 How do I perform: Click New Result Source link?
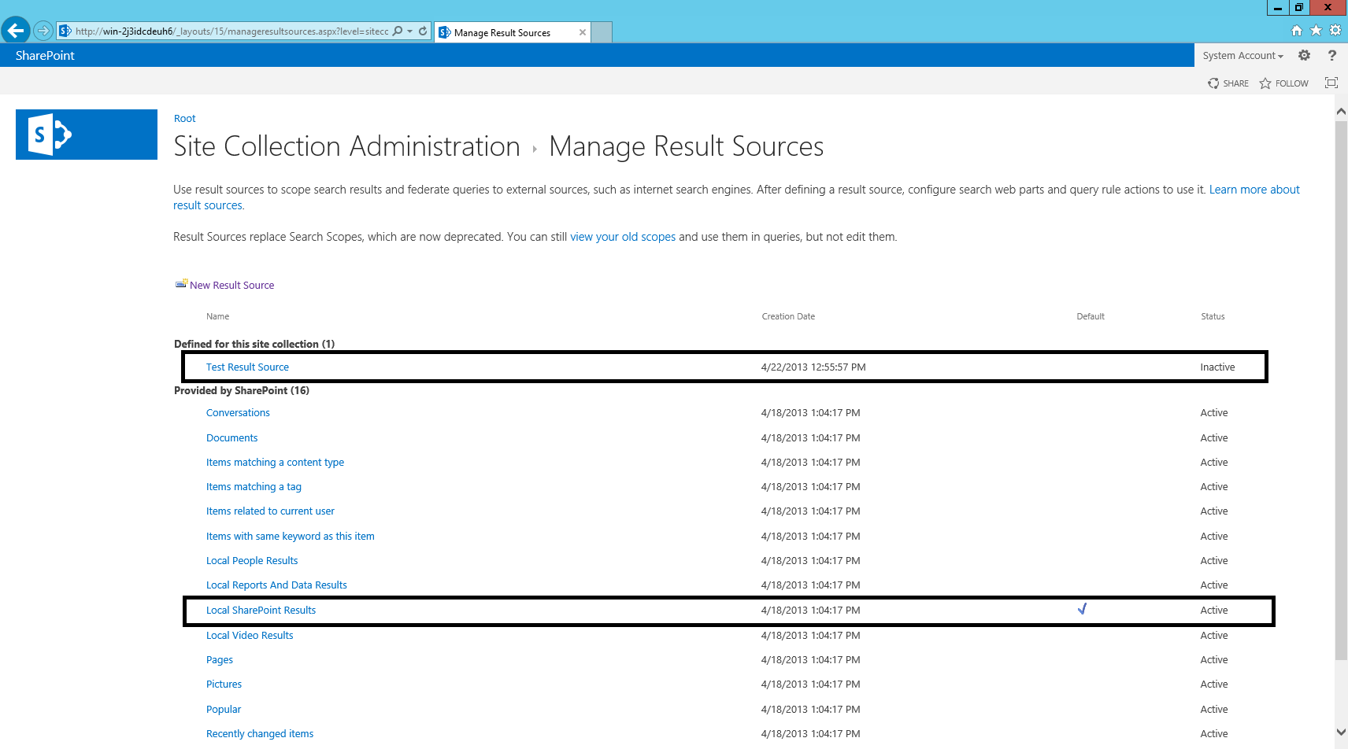tap(231, 285)
